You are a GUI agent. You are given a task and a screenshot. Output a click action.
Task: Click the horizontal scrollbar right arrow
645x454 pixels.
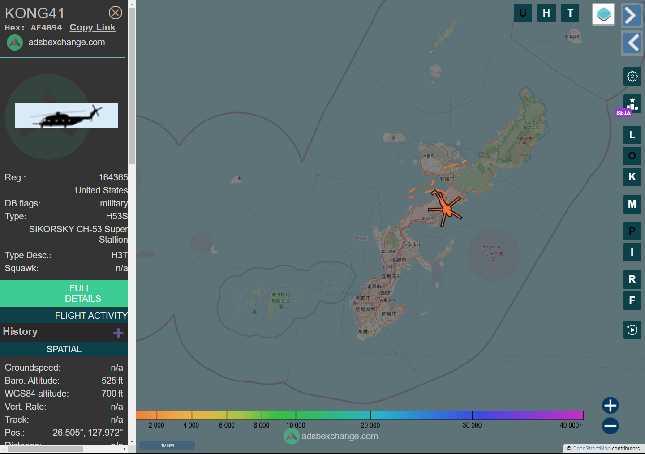click(x=125, y=449)
